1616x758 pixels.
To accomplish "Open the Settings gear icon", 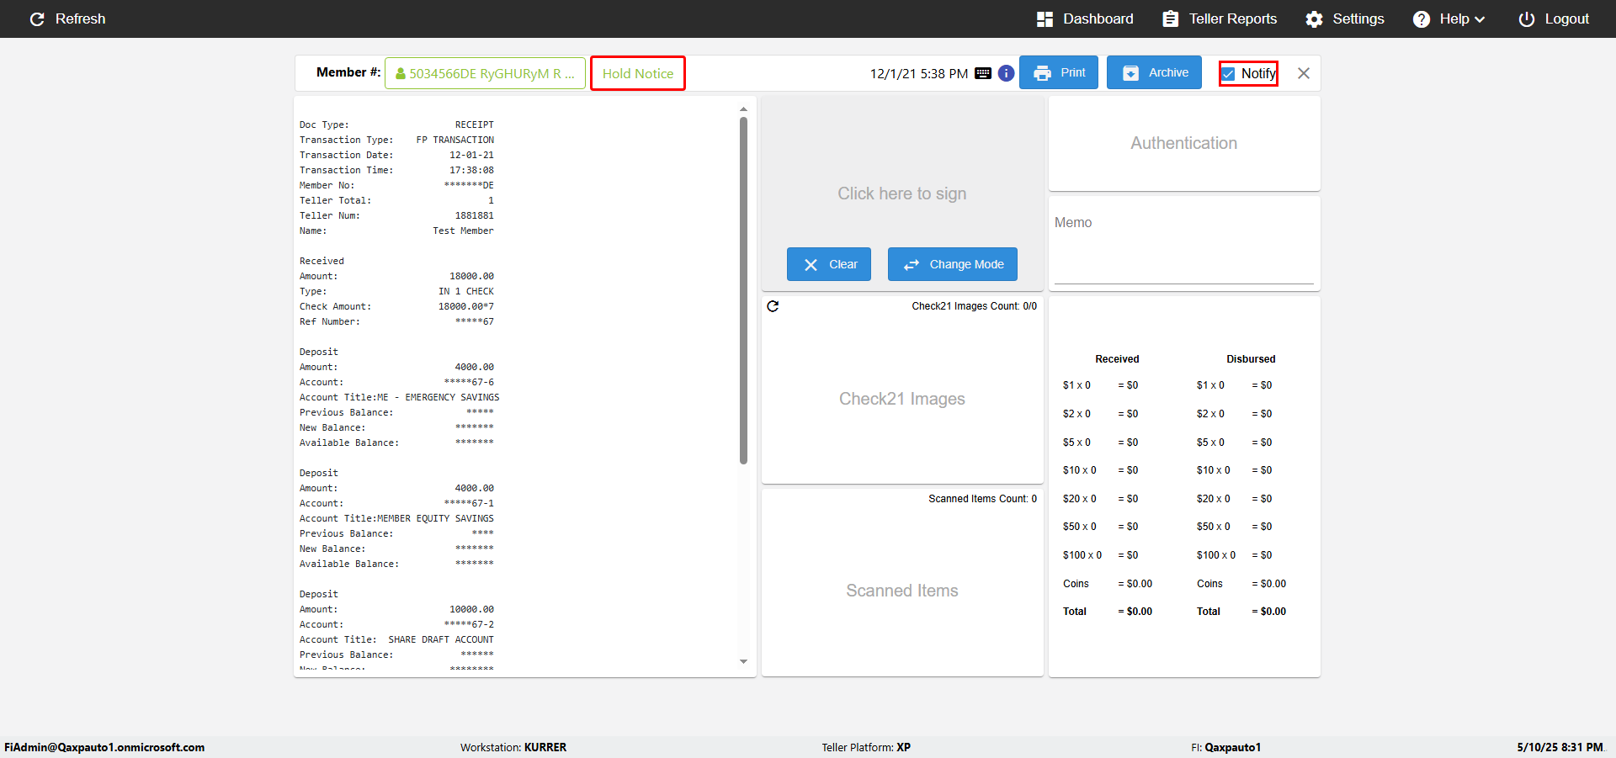I will click(x=1314, y=19).
